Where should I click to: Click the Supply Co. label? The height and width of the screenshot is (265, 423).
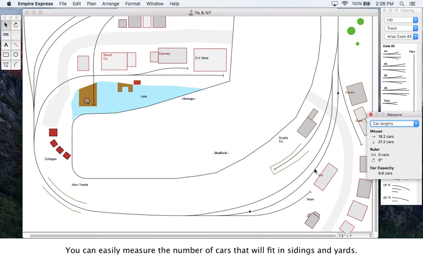(x=283, y=140)
